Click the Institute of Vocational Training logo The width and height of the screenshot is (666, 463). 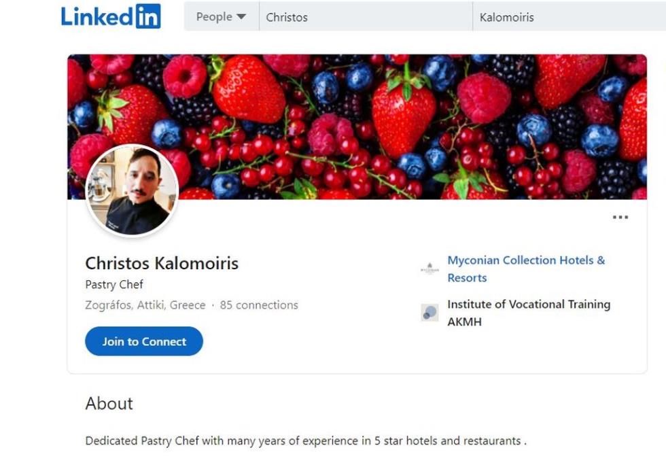pos(430,313)
